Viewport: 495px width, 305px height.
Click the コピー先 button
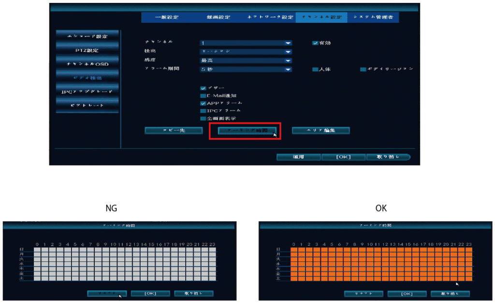[x=174, y=131]
